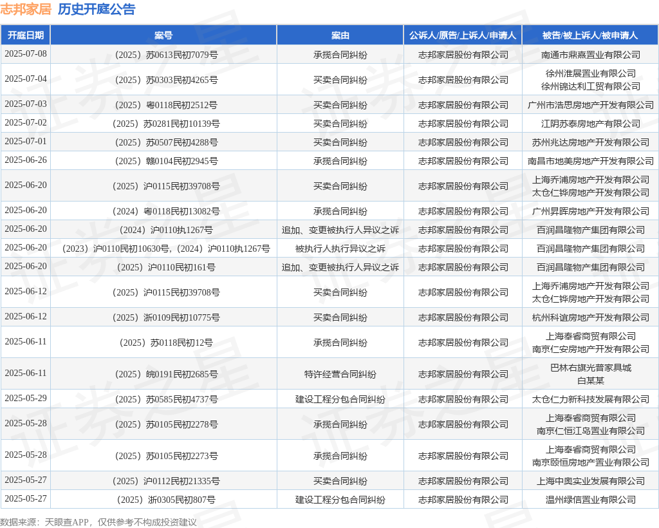Select defendant 江阴苏泰房地产有限公司
The width and height of the screenshot is (659, 528).
(x=591, y=124)
